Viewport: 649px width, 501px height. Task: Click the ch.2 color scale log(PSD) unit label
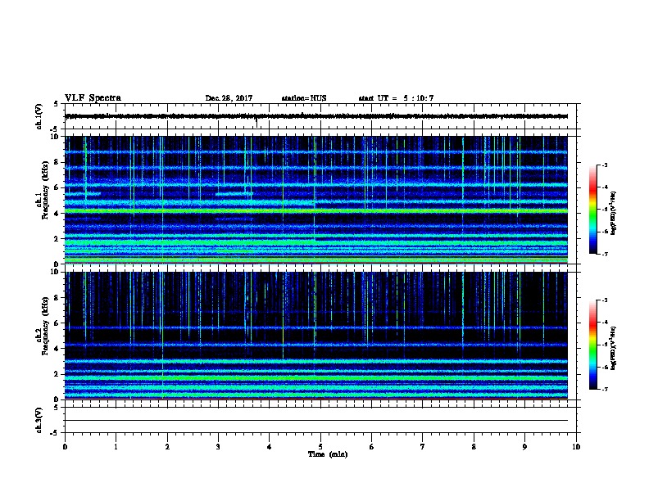tap(613, 348)
